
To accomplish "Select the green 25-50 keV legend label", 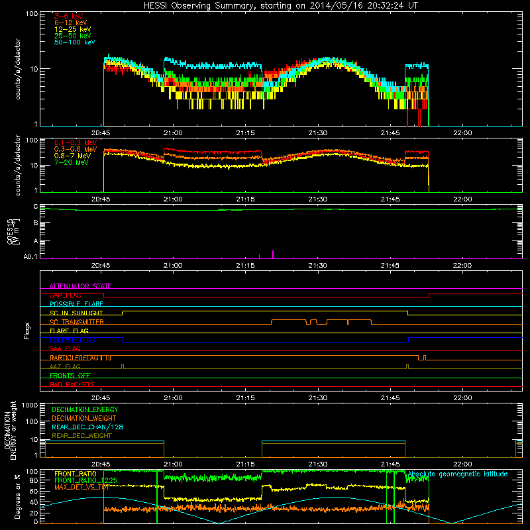I will (72, 36).
